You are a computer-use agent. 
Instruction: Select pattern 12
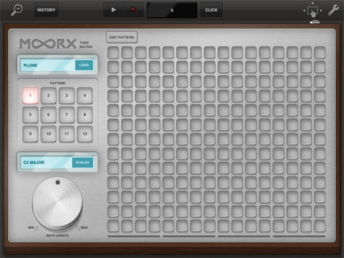point(85,134)
